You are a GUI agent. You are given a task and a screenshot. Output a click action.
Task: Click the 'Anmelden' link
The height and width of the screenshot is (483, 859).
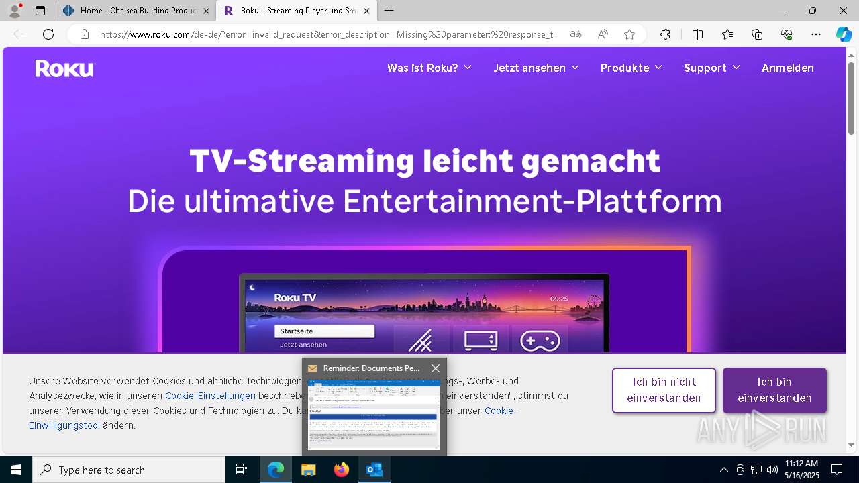coord(787,68)
